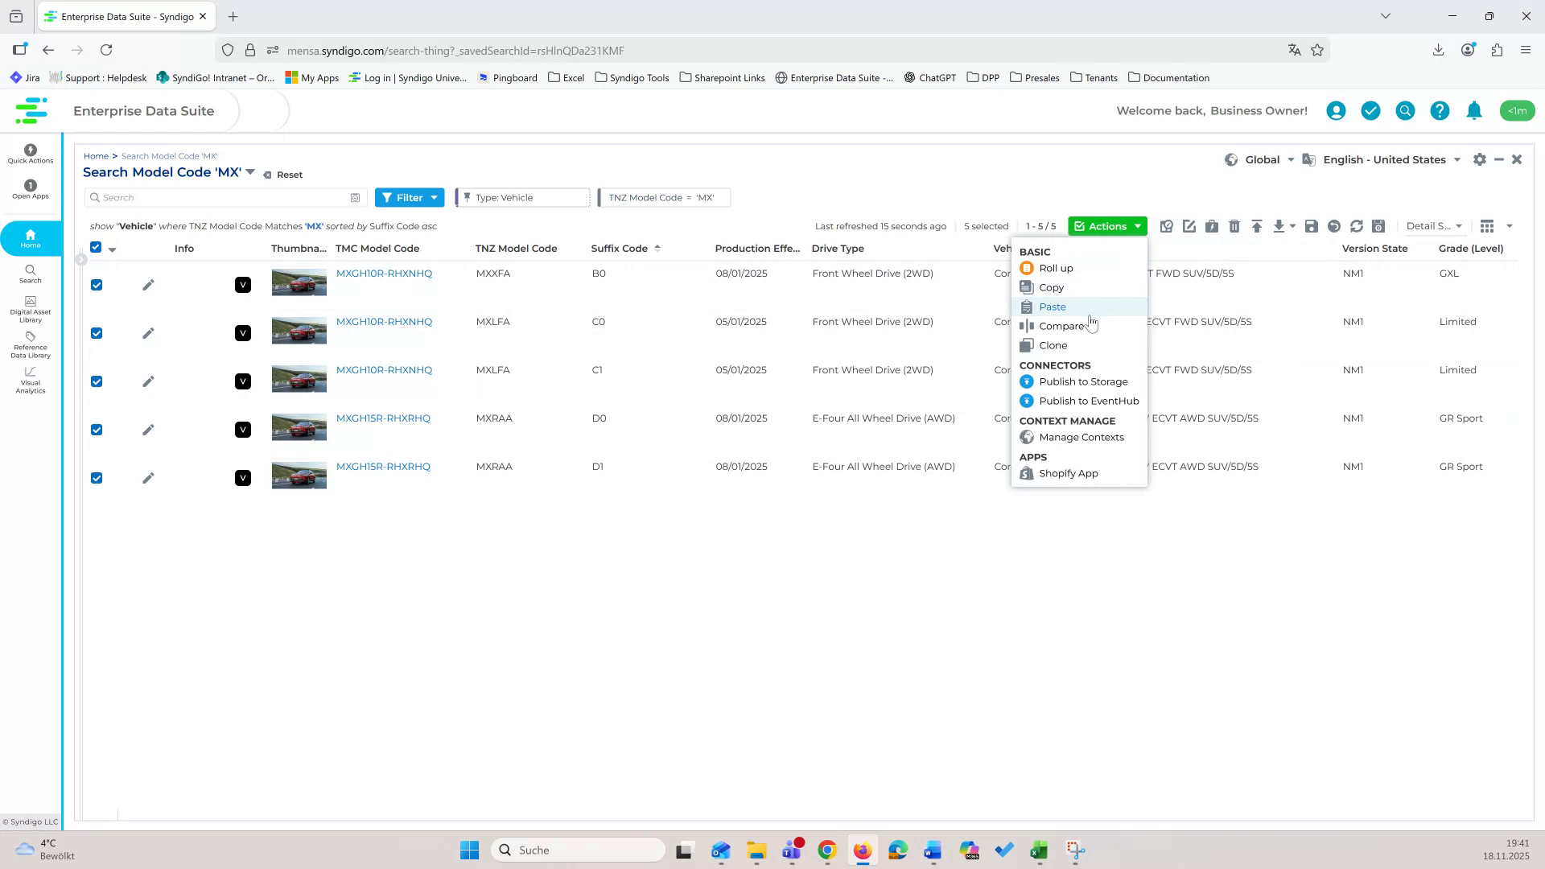1545x869 pixels.
Task: Select the Roll up action
Action: [1055, 268]
